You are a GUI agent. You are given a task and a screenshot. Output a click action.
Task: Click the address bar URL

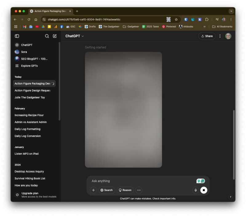click(x=84, y=19)
